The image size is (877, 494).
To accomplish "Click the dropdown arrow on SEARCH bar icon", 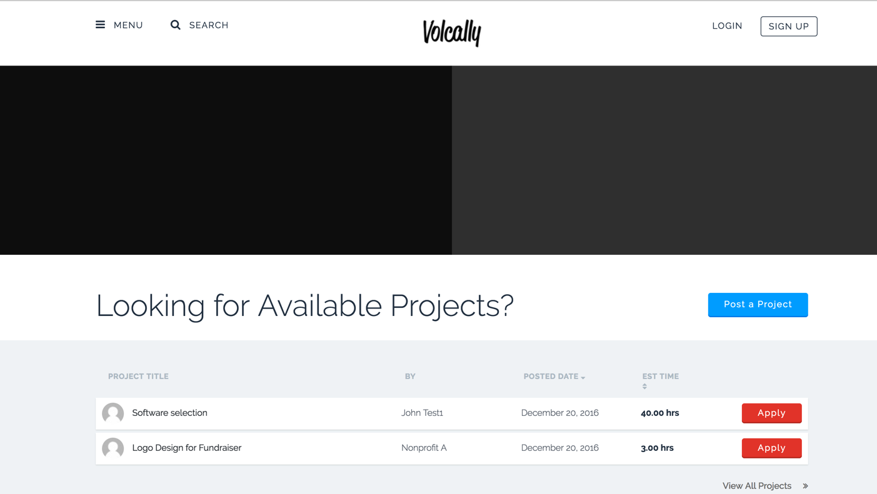I will pyautogui.click(x=175, y=25).
